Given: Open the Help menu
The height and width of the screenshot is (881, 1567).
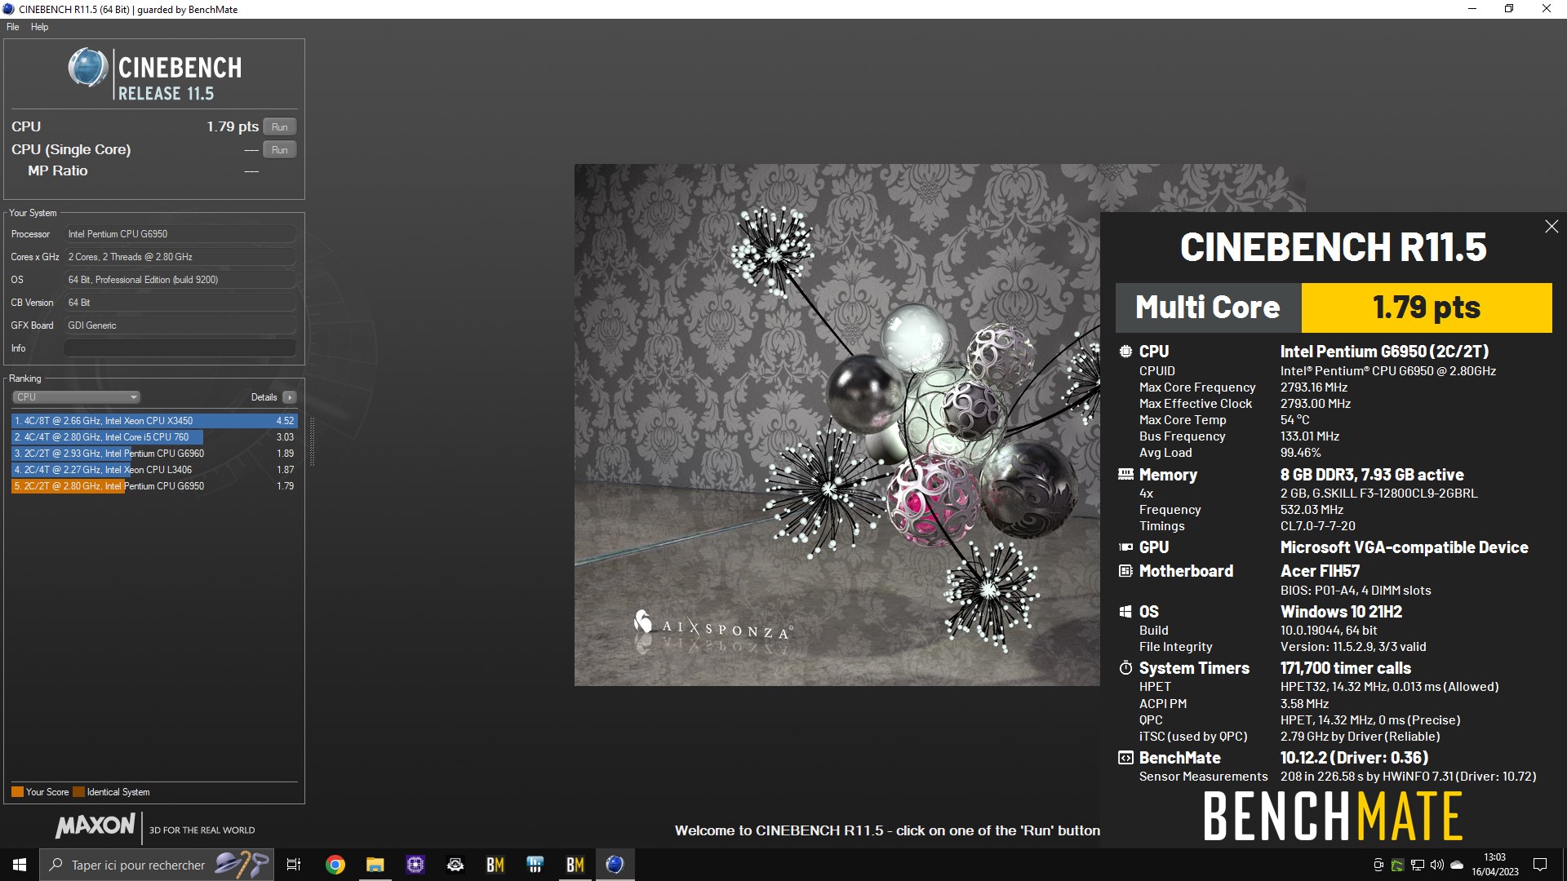Looking at the screenshot, I should (39, 27).
